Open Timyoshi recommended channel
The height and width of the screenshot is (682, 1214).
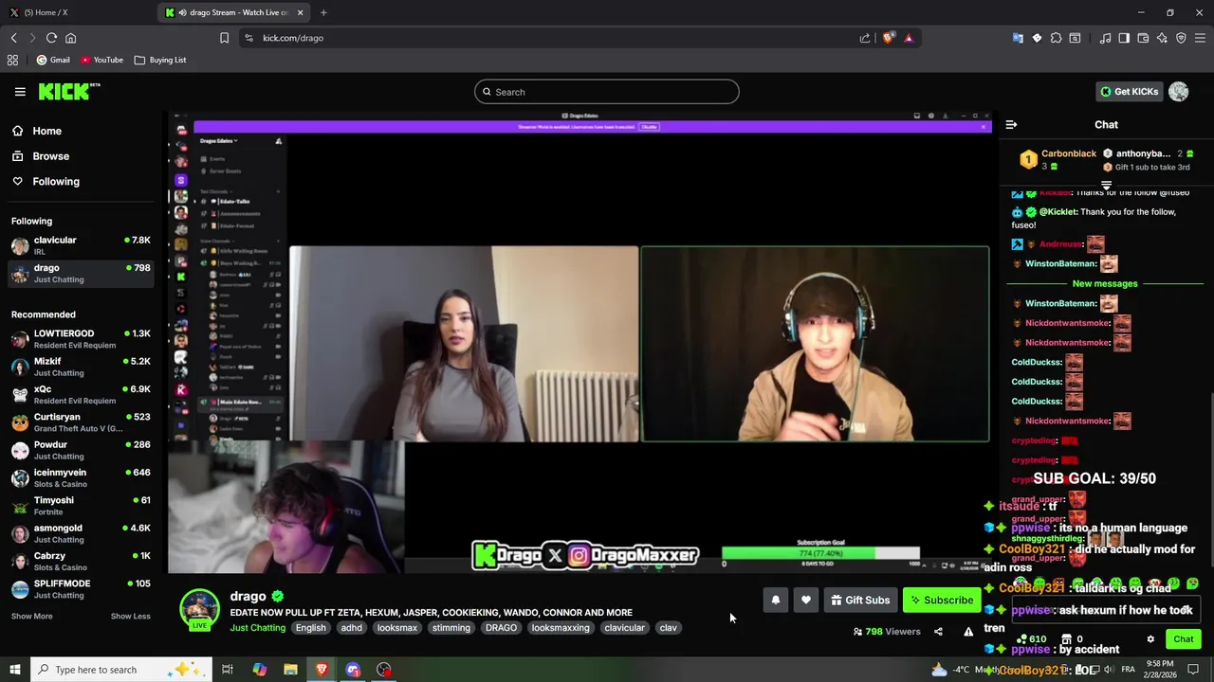point(82,506)
